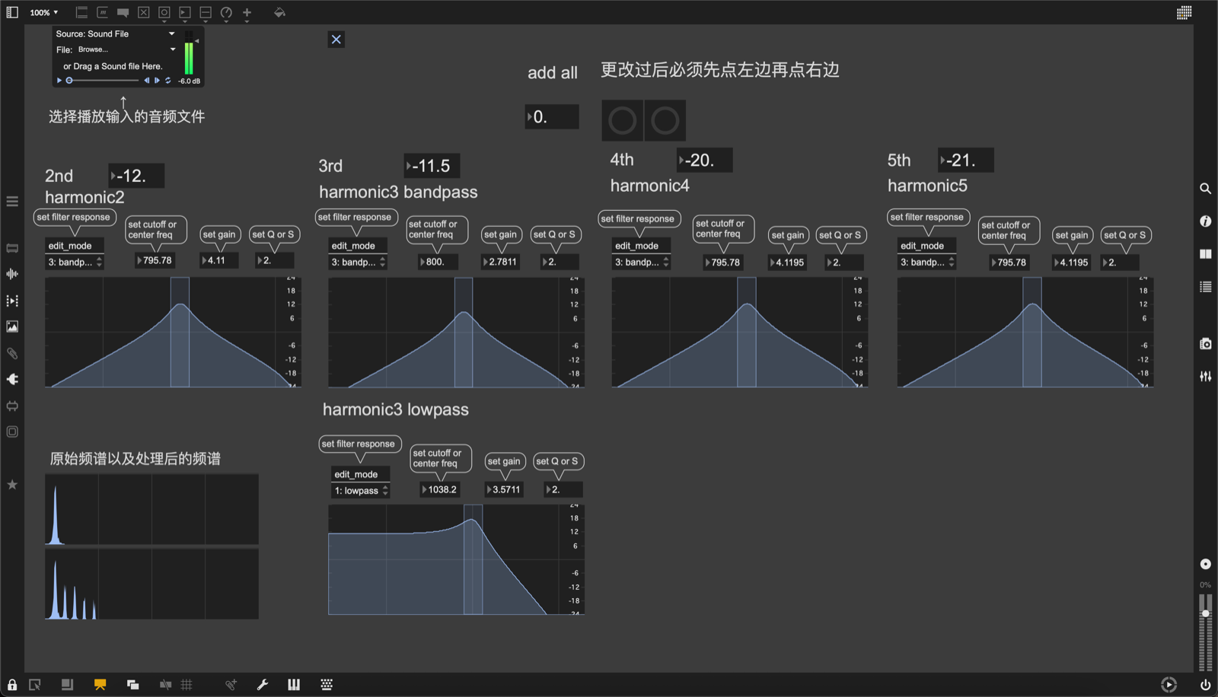Add a new object box from toolbar

click(x=81, y=12)
